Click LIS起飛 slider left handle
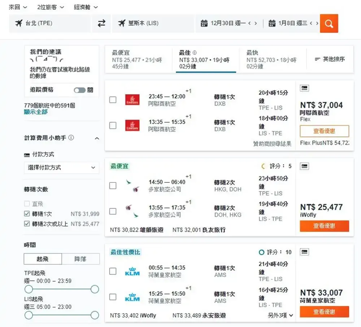 [x=29, y=315]
